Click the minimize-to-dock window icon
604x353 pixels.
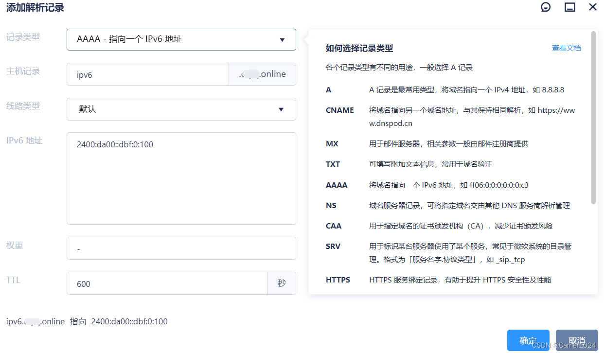pos(569,7)
